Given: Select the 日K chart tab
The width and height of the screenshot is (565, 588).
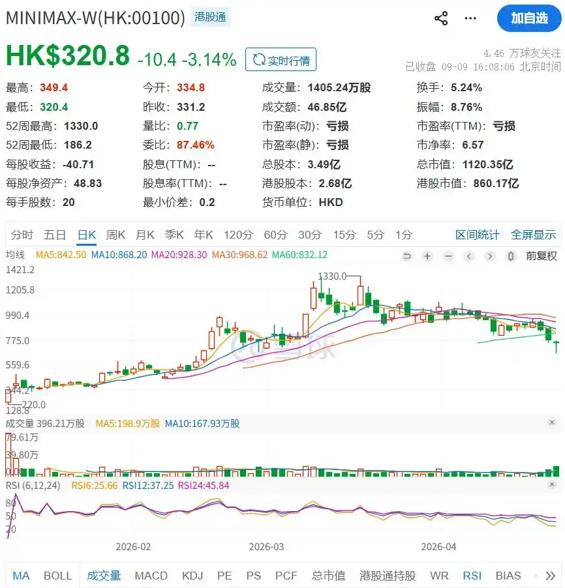Looking at the screenshot, I should click(87, 235).
